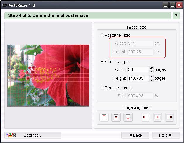Click the Image alignment label
This screenshot has height=143, width=184.
tap(137, 107)
